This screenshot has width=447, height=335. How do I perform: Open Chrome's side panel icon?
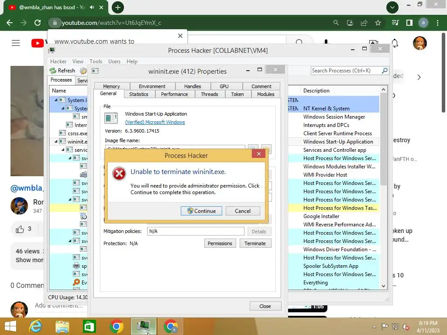409,23
